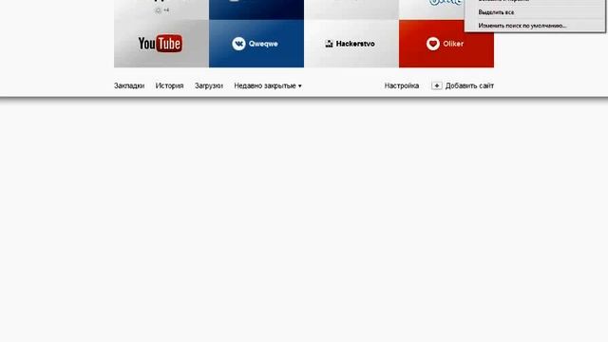
Task: Click the Добавить сайт label
Action: pos(469,85)
